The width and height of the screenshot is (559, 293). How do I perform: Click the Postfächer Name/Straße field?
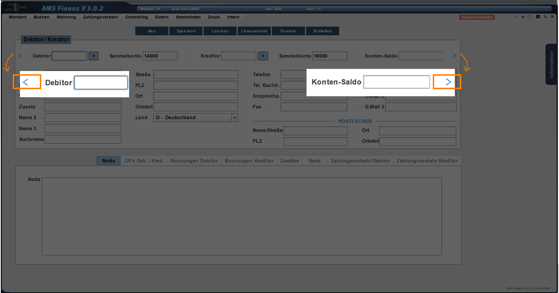point(315,131)
